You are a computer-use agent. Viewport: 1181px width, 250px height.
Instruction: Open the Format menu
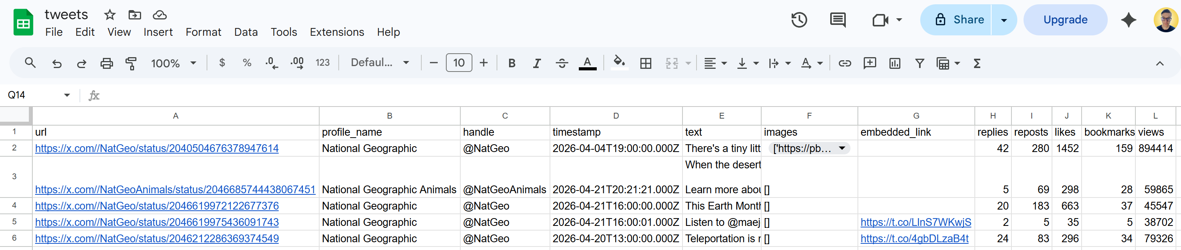pyautogui.click(x=203, y=32)
